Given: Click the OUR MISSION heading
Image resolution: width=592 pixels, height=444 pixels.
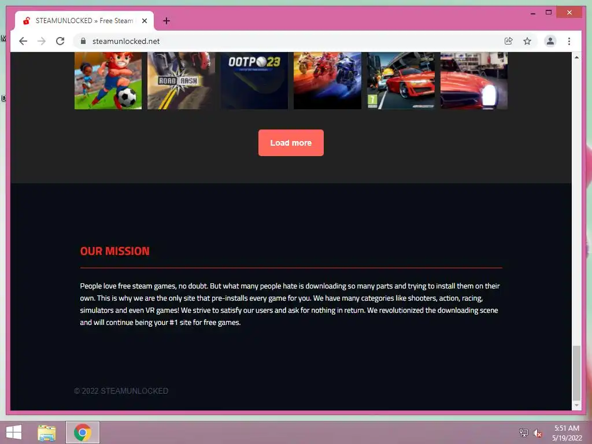Looking at the screenshot, I should [x=115, y=251].
